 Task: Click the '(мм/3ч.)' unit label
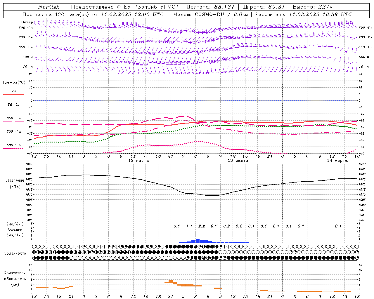(15, 224)
